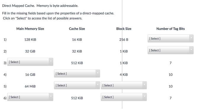This screenshot has height=109, width=207.
Task: Click the 16 GiB memory value in row 4
Action: click(30, 75)
